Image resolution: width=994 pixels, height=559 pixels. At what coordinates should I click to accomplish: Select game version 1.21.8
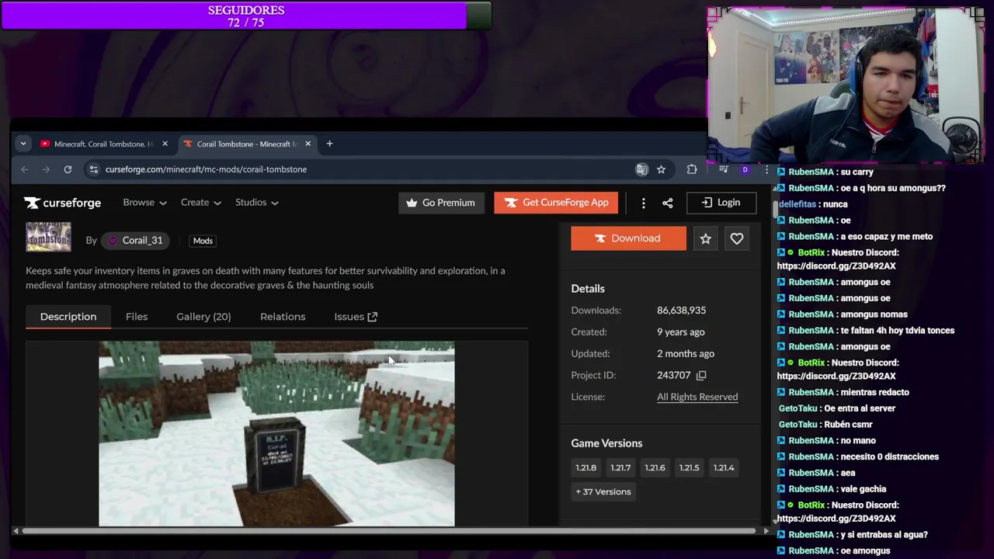pos(586,467)
